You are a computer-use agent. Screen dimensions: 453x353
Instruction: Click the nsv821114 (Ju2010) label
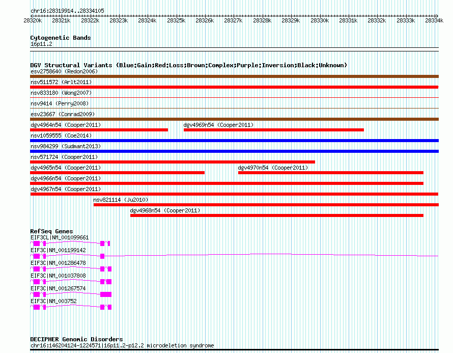coord(121,200)
